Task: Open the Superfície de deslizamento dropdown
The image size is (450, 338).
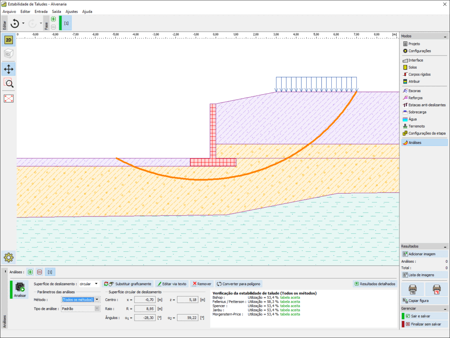Action: 96,284
